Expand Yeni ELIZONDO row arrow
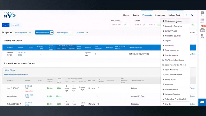This screenshot has width=206, height=116. click(4, 88)
